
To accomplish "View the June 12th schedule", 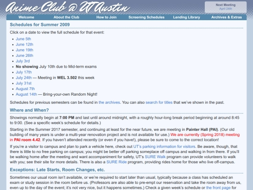I will (x=24, y=45).
